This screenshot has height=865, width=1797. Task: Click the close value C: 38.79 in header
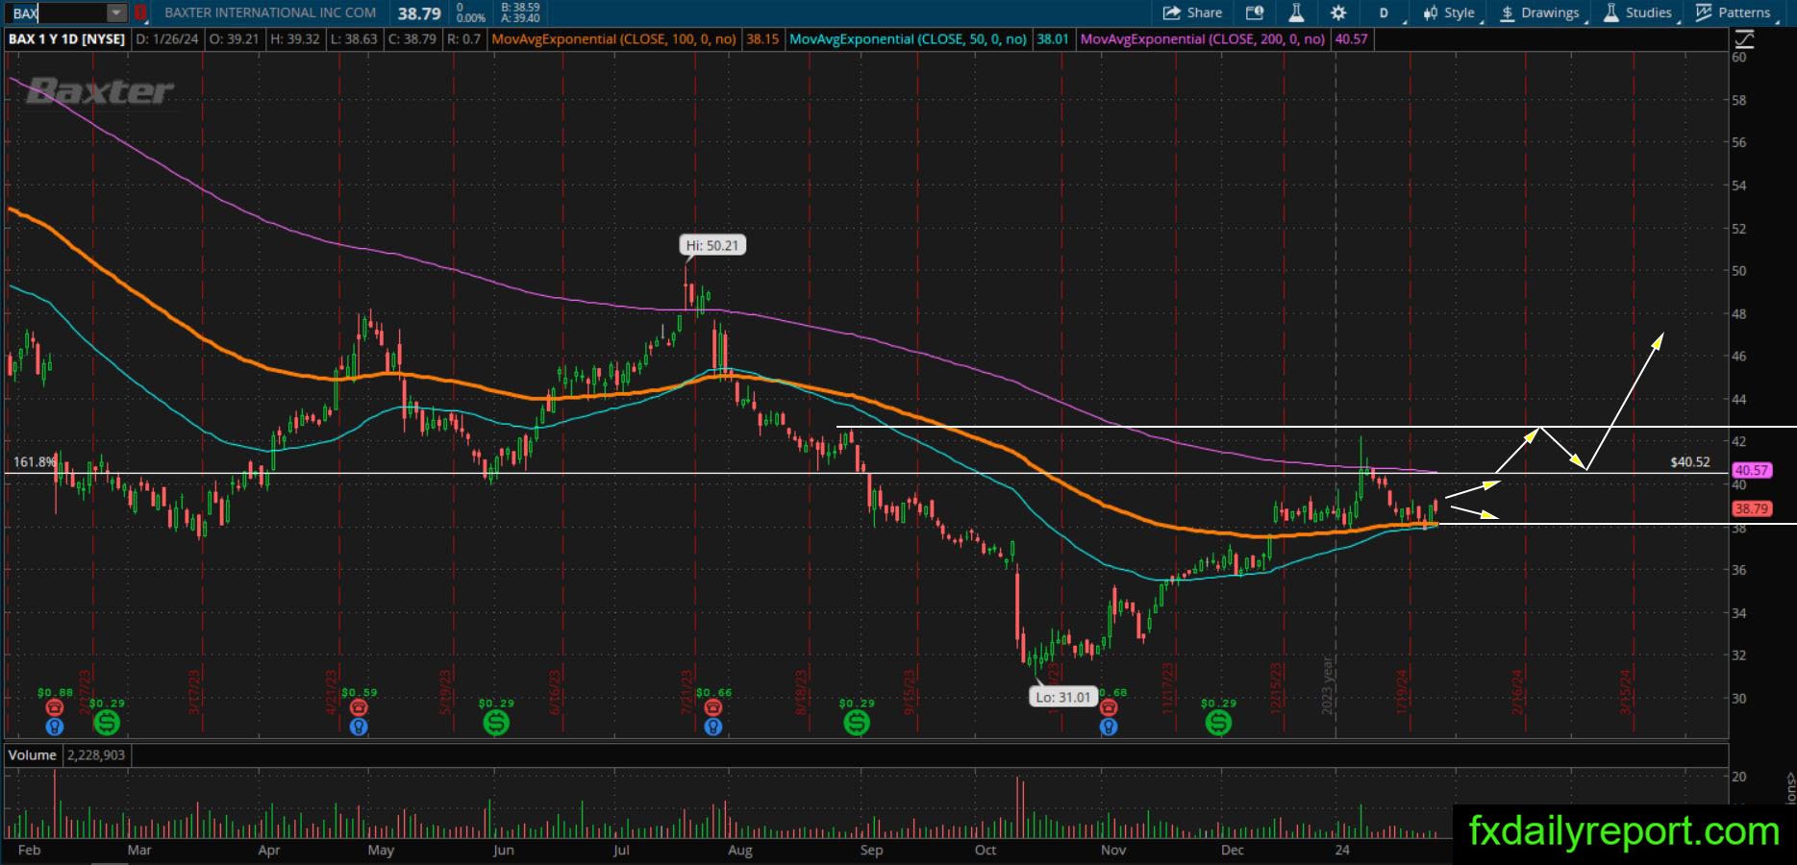point(412,39)
